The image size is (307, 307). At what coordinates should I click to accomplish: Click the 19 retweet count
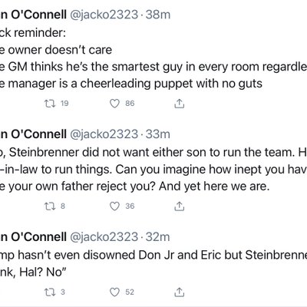(64, 104)
